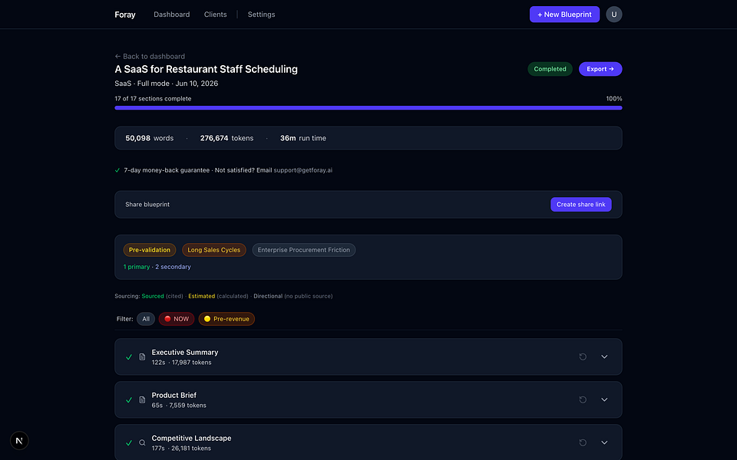737x460 pixels.
Task: Expand the Executive Summary section
Action: tap(604, 356)
